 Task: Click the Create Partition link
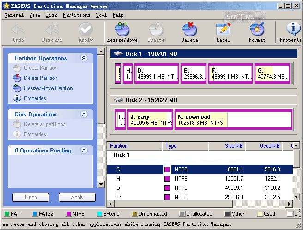click(x=41, y=68)
